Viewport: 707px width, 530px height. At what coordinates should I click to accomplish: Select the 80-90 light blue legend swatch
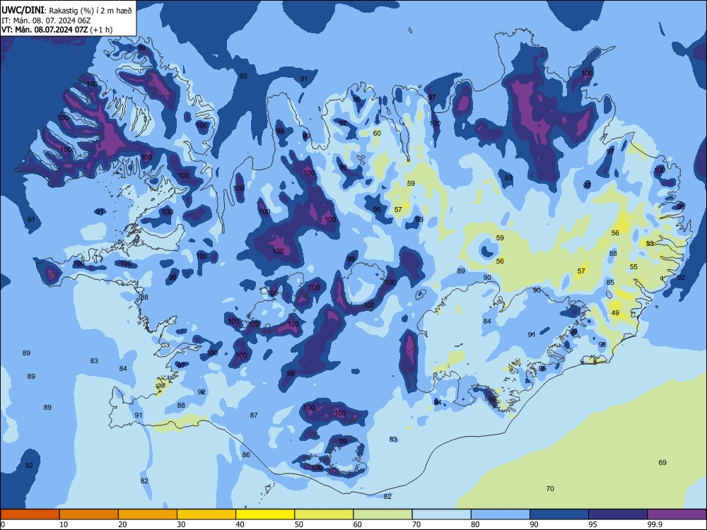[500, 514]
